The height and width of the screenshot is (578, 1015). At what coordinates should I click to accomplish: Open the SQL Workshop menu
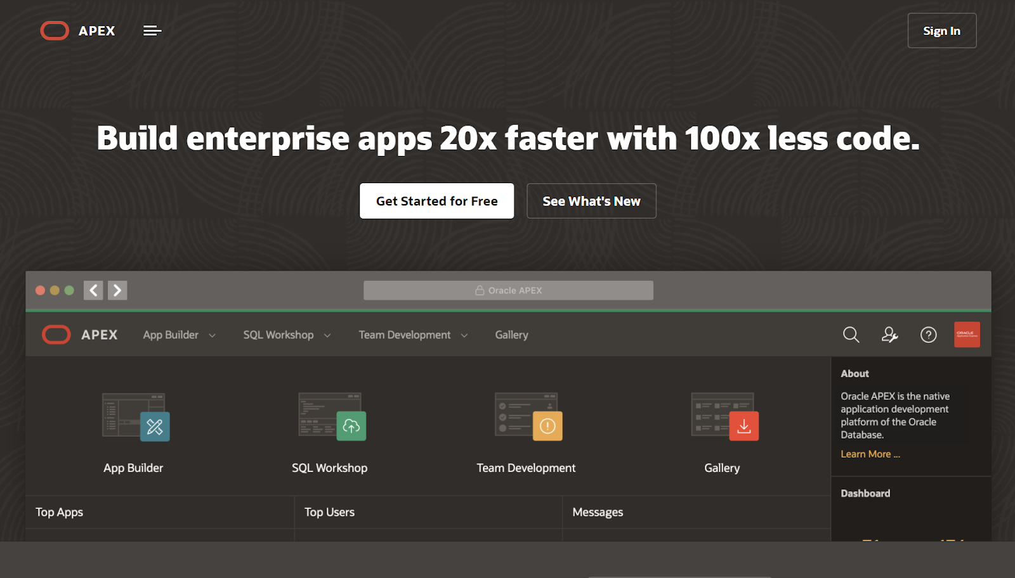click(x=278, y=335)
